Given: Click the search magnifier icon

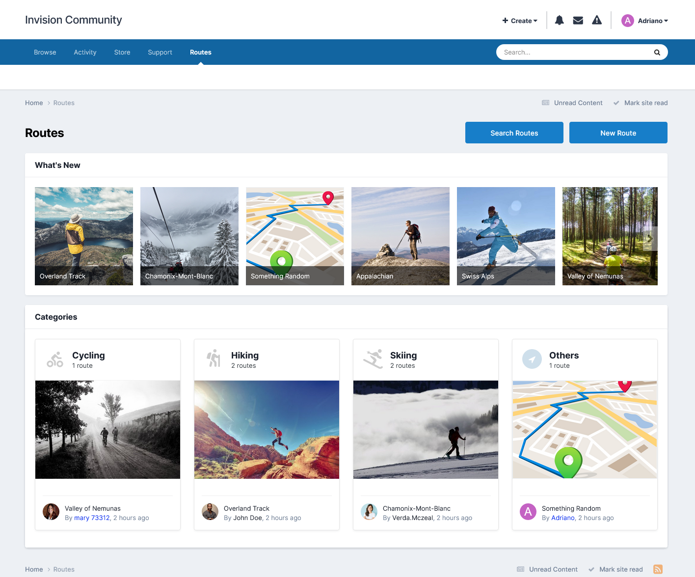Looking at the screenshot, I should coord(657,52).
